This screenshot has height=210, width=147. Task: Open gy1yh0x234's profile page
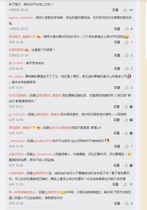coord(17,114)
